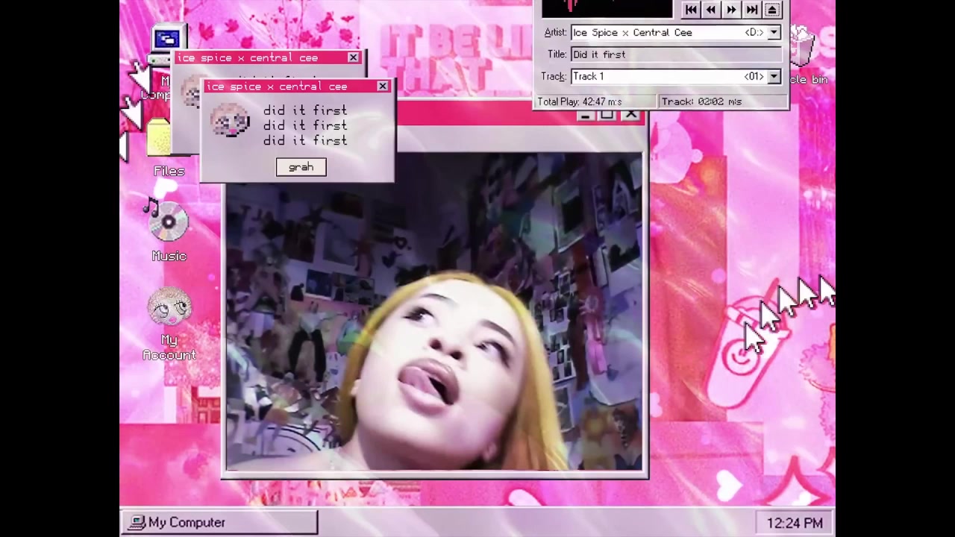Image resolution: width=955 pixels, height=537 pixels.
Task: Click the did it first dialog message
Action: coord(305,125)
